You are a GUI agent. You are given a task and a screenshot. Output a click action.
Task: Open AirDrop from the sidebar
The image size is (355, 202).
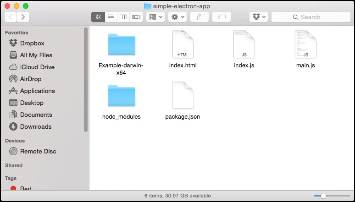coord(25,79)
